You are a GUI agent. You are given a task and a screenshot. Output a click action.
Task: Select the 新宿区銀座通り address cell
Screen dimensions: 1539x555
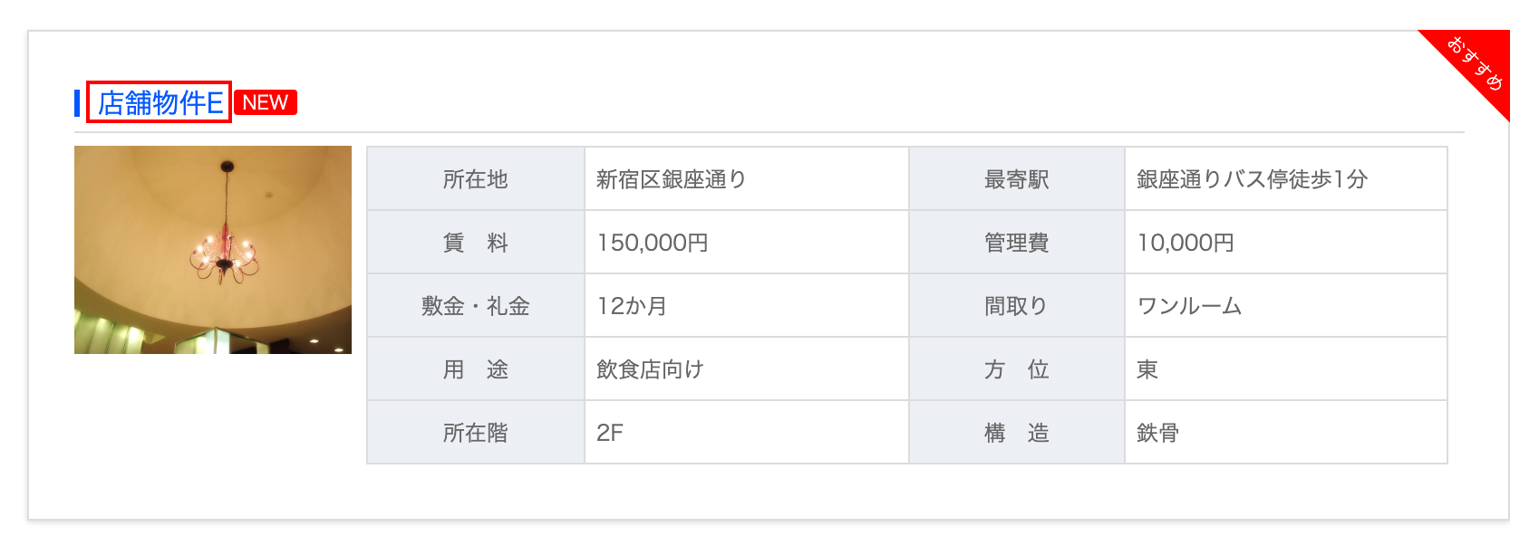coord(671,179)
